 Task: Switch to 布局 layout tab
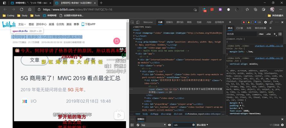(249, 28)
